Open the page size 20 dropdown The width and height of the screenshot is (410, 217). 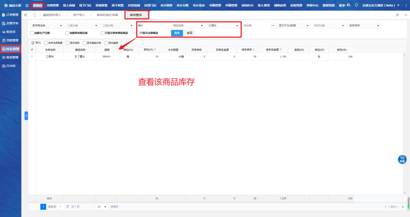101,207
